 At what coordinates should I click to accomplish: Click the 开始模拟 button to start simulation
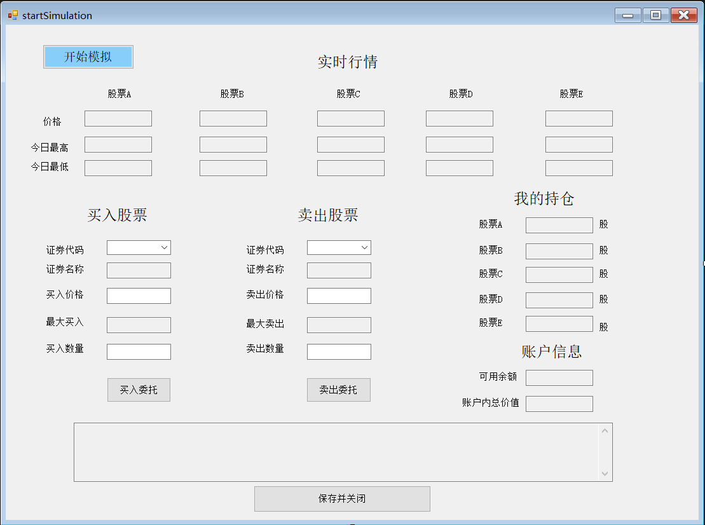(88, 57)
